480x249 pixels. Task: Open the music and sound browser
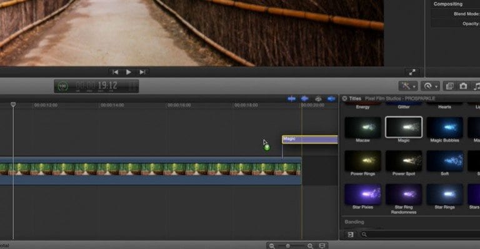coord(477,86)
